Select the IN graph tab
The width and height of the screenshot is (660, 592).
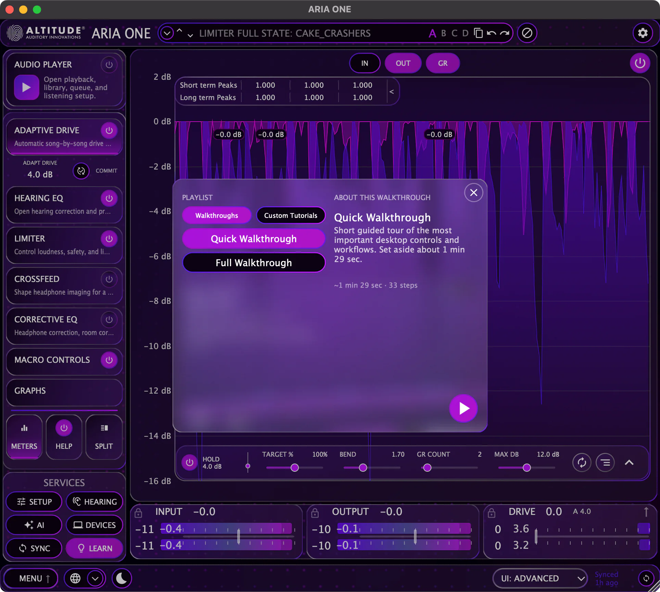(365, 63)
